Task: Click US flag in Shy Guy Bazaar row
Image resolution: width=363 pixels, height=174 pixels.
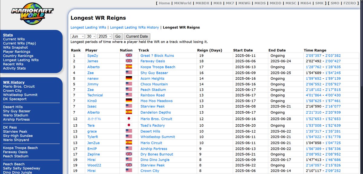Action: pos(129,73)
